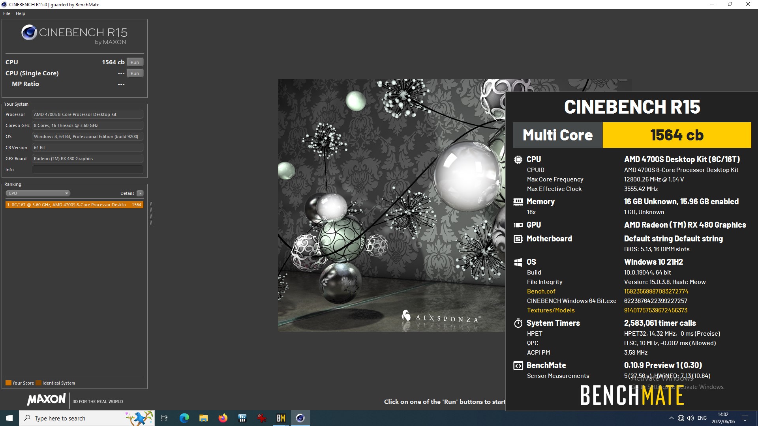Screen dimensions: 758x426
Task: Show hidden system tray icons
Action: point(671,418)
